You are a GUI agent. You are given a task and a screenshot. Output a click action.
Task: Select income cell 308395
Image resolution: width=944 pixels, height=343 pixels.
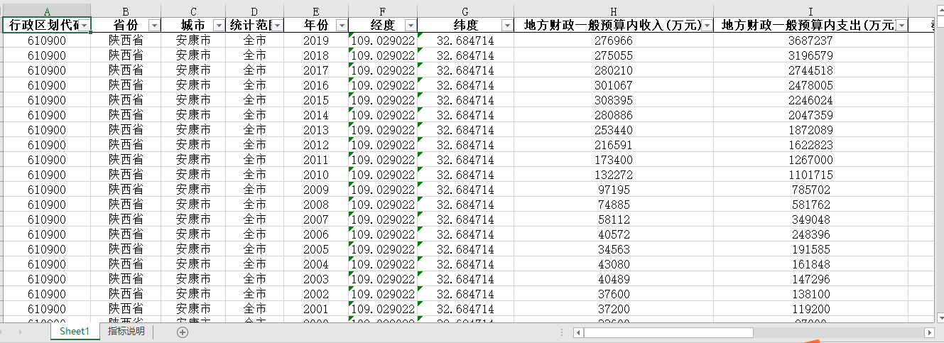coord(613,100)
